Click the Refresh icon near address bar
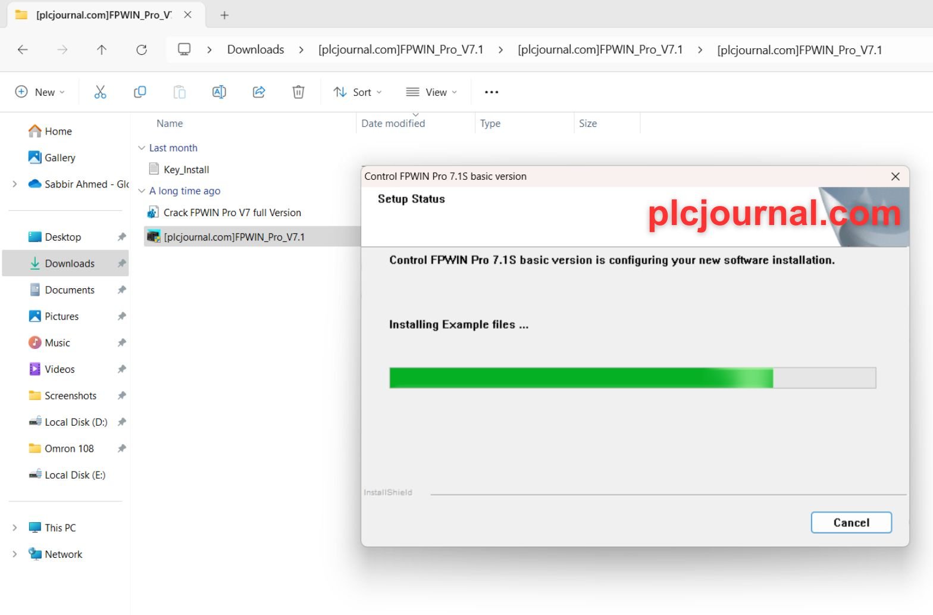 point(142,50)
